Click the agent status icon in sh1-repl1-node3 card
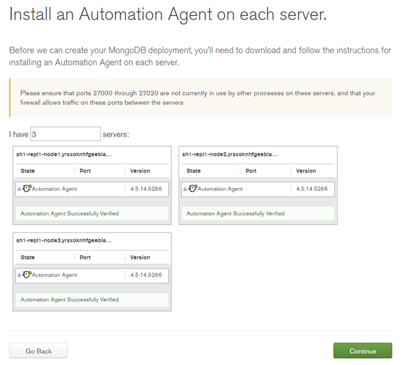This screenshot has width=402, height=365. click(x=27, y=274)
